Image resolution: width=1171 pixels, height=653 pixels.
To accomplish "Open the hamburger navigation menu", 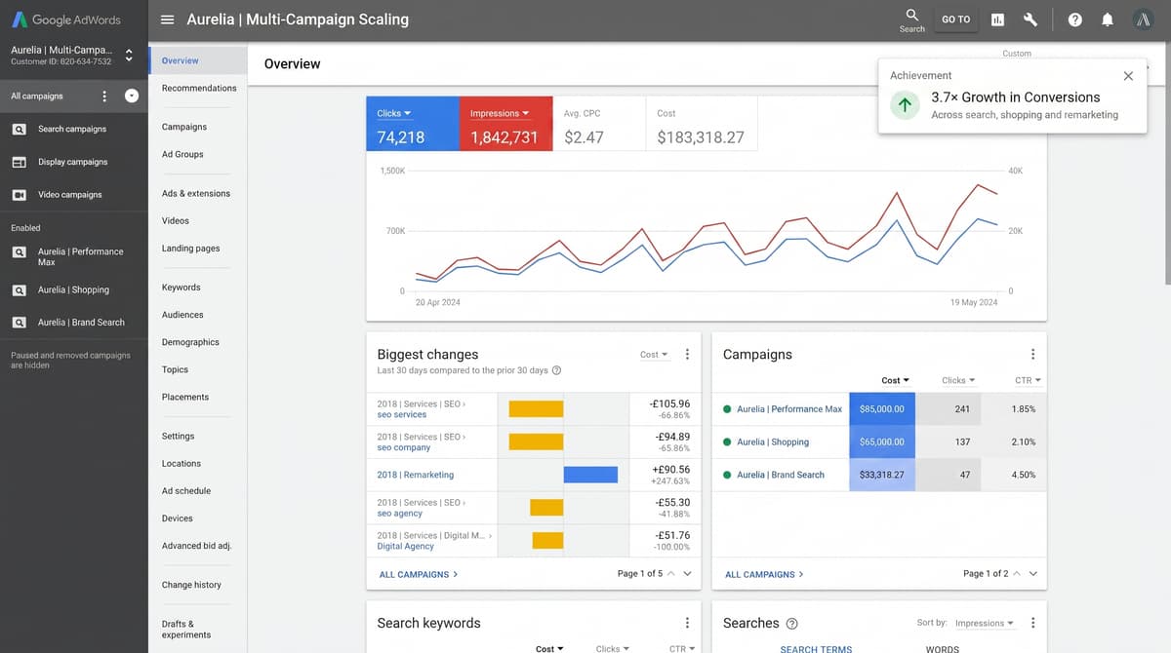I will pos(167,19).
